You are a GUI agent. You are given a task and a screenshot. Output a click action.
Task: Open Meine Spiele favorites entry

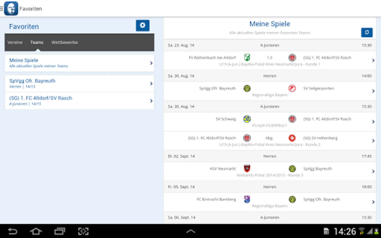click(79, 63)
